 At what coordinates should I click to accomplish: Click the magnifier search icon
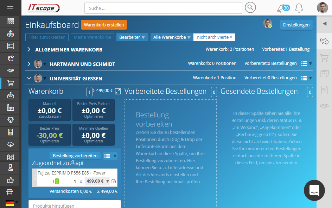[250, 8]
